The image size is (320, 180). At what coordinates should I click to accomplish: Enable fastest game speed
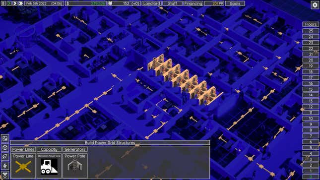(x=21, y=3)
